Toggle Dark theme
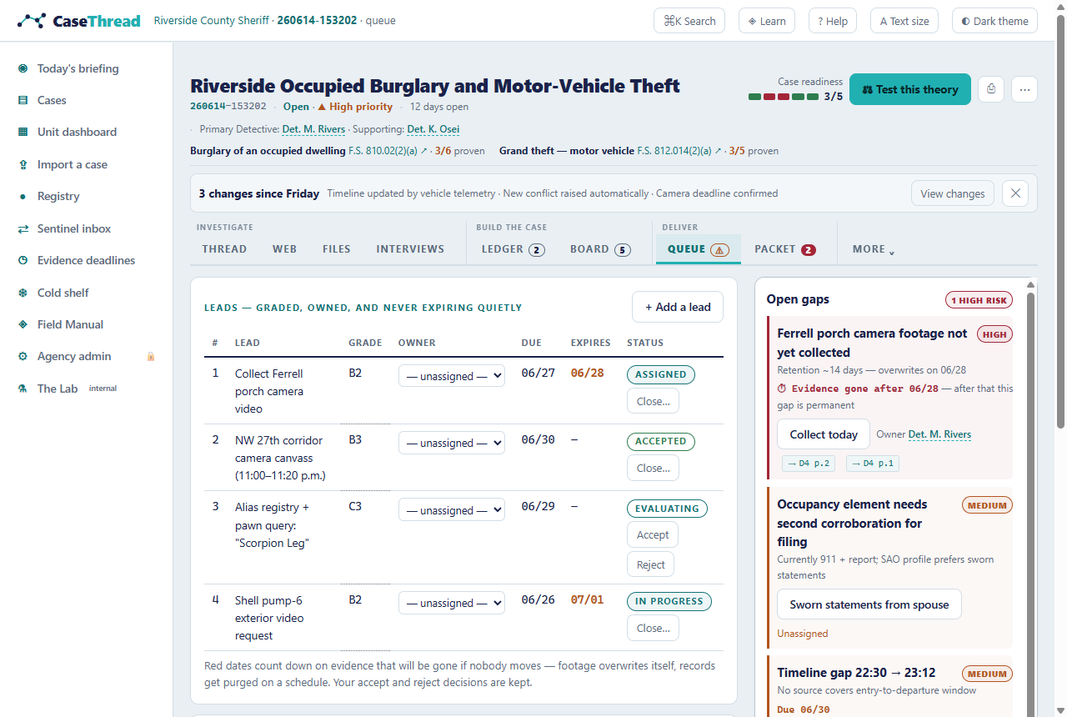 click(x=994, y=21)
